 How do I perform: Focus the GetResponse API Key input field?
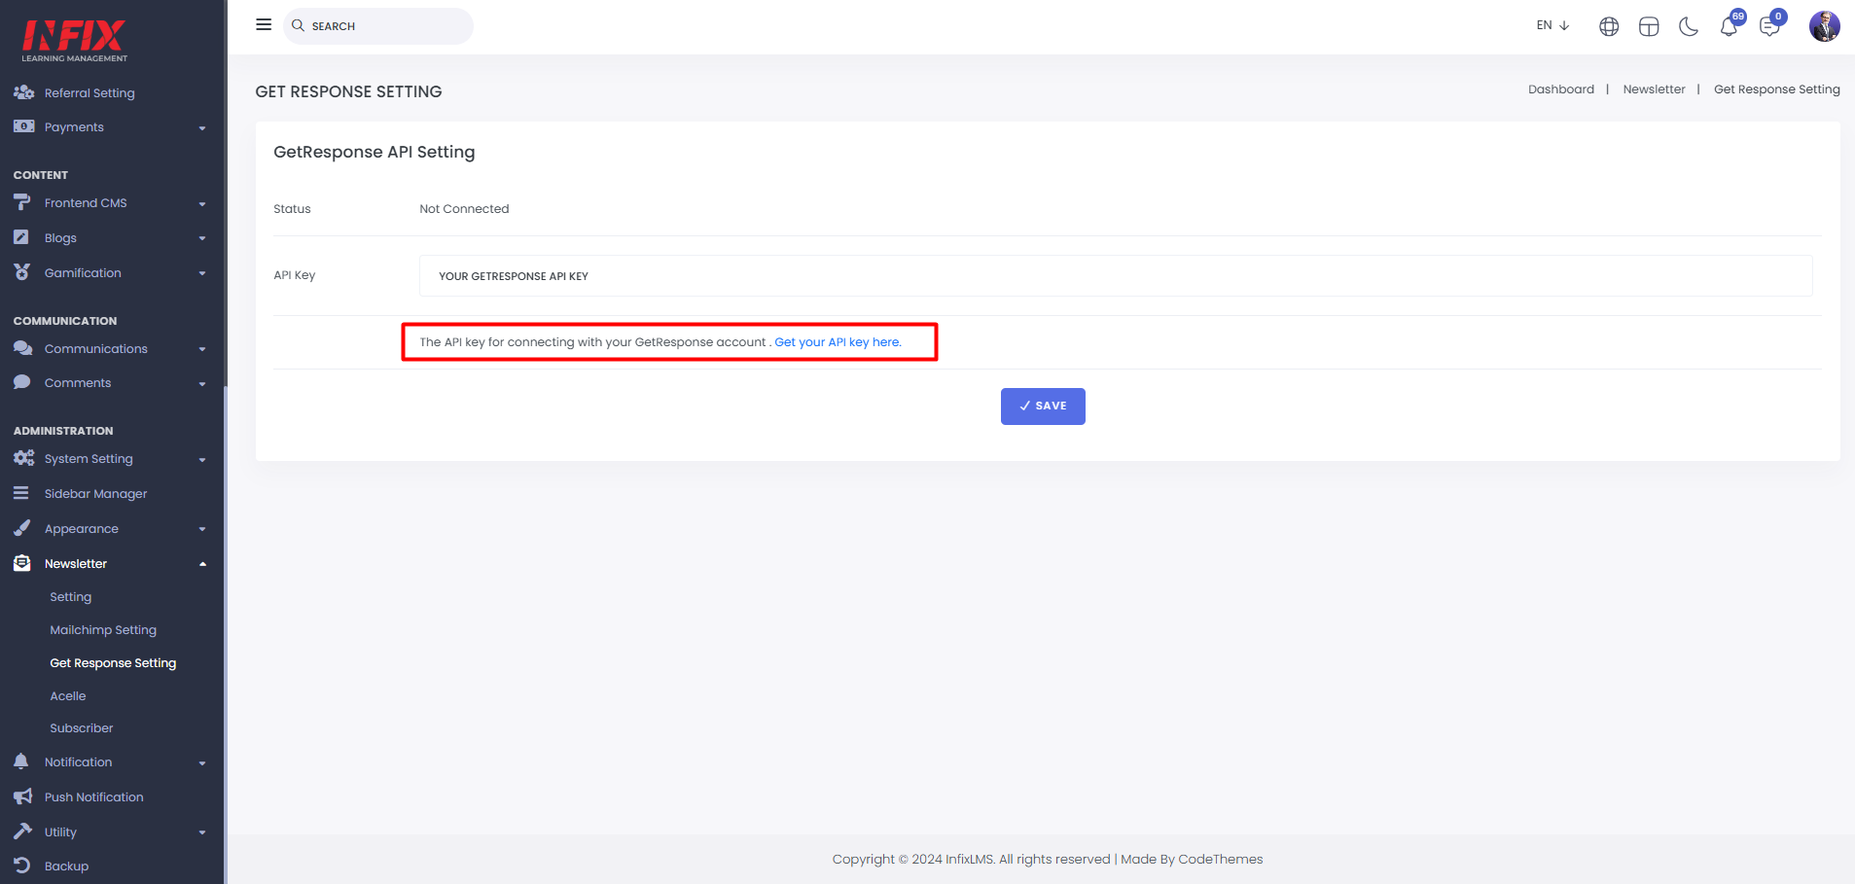[1116, 276]
